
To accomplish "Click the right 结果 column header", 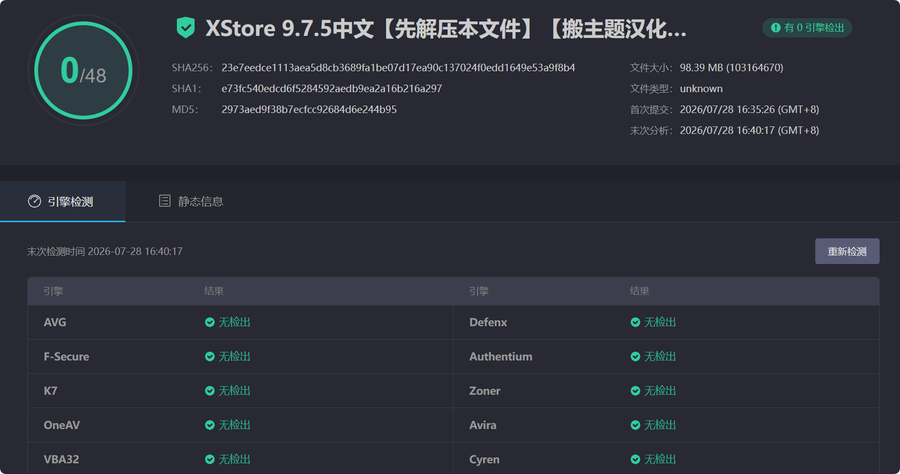I will [x=639, y=291].
